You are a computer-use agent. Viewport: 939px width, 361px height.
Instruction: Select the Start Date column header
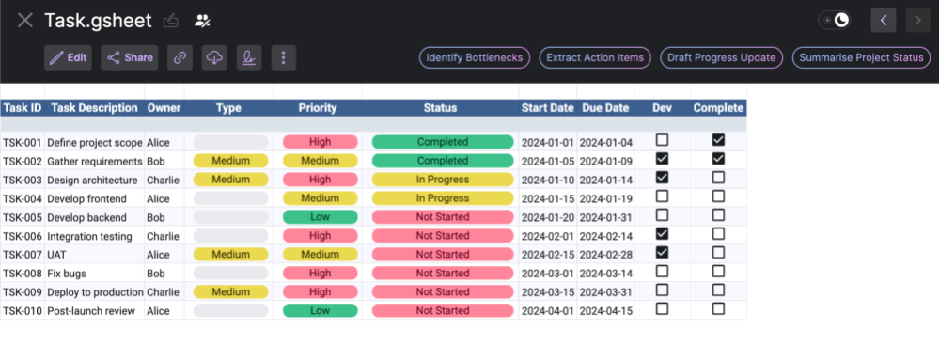tap(547, 108)
